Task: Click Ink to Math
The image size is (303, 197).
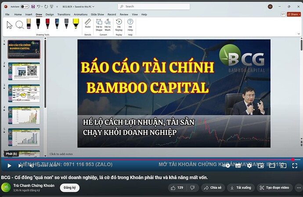Action: click(108, 25)
